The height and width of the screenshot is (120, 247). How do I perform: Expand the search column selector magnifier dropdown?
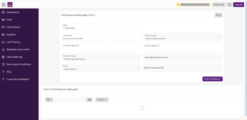click(x=49, y=99)
